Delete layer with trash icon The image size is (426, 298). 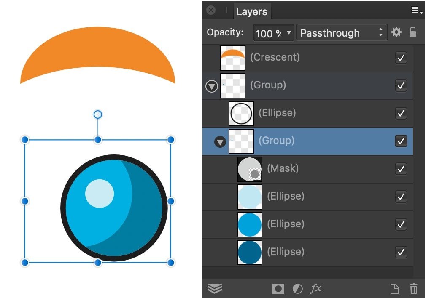pos(413,288)
